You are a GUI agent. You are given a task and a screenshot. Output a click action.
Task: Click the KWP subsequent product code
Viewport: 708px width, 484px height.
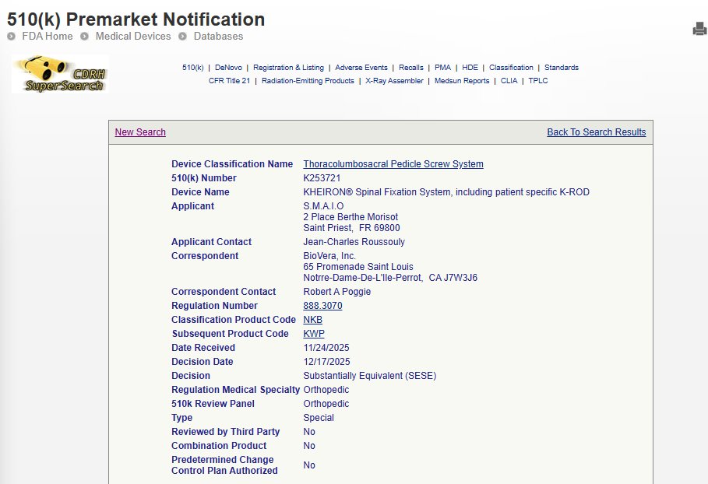point(314,334)
